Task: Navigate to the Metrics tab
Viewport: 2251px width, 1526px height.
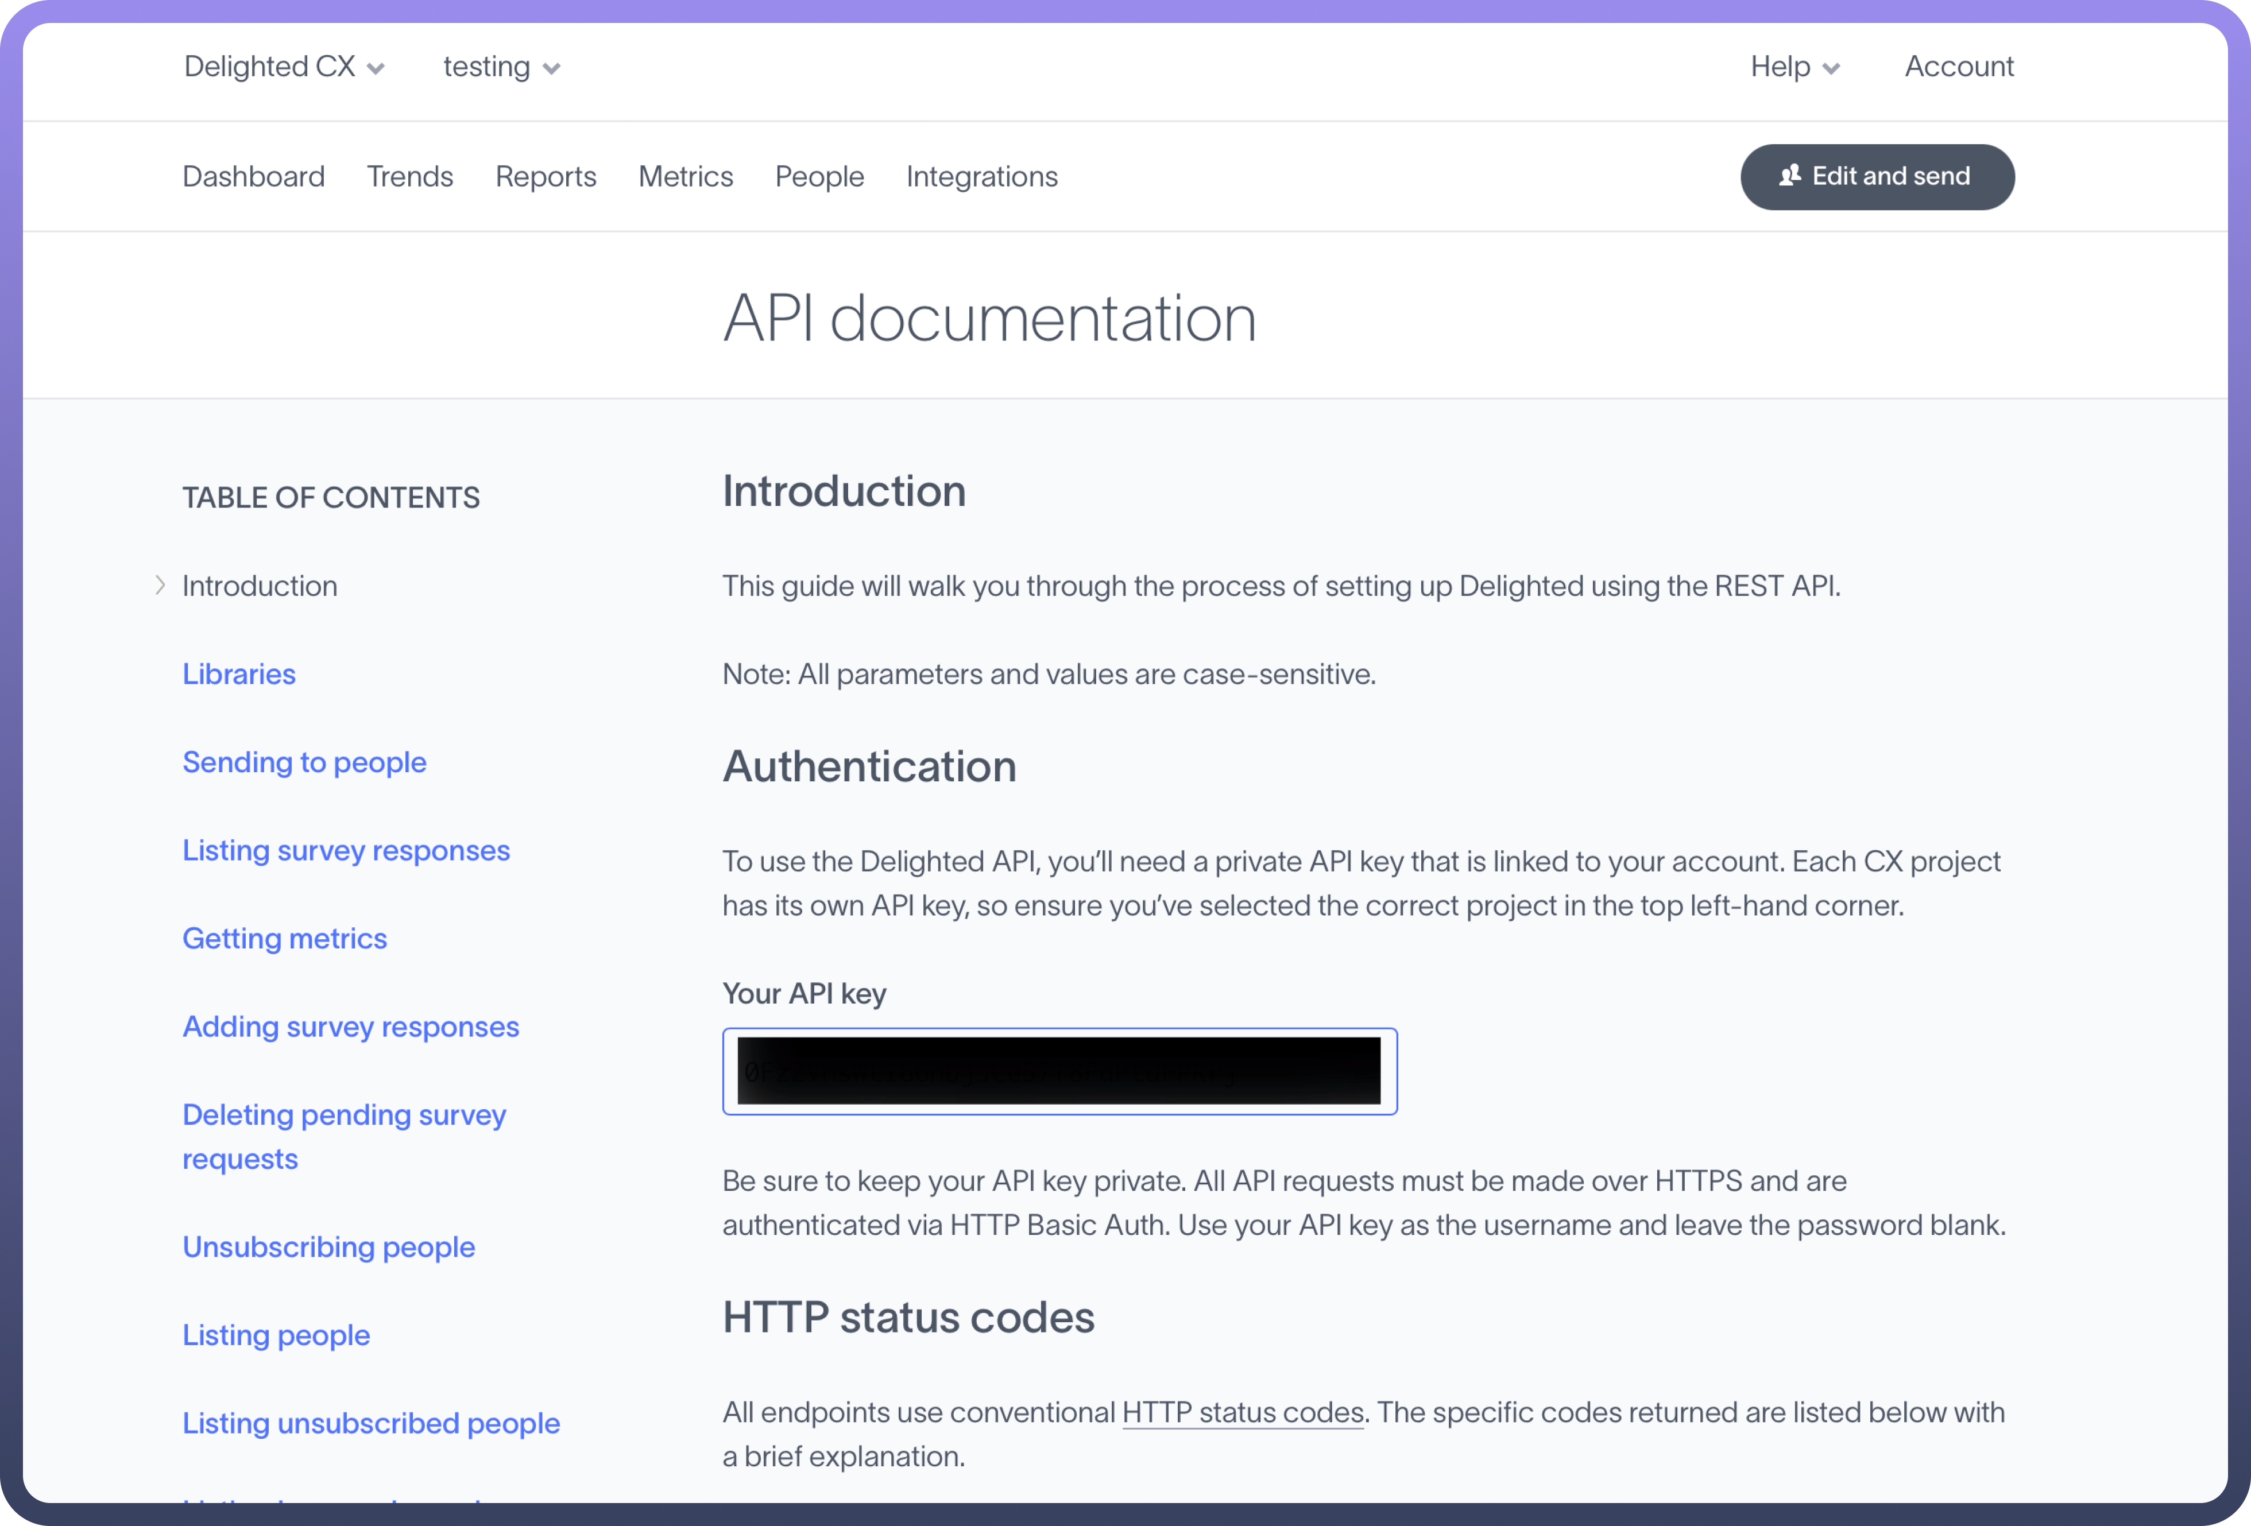Action: pyautogui.click(x=685, y=176)
